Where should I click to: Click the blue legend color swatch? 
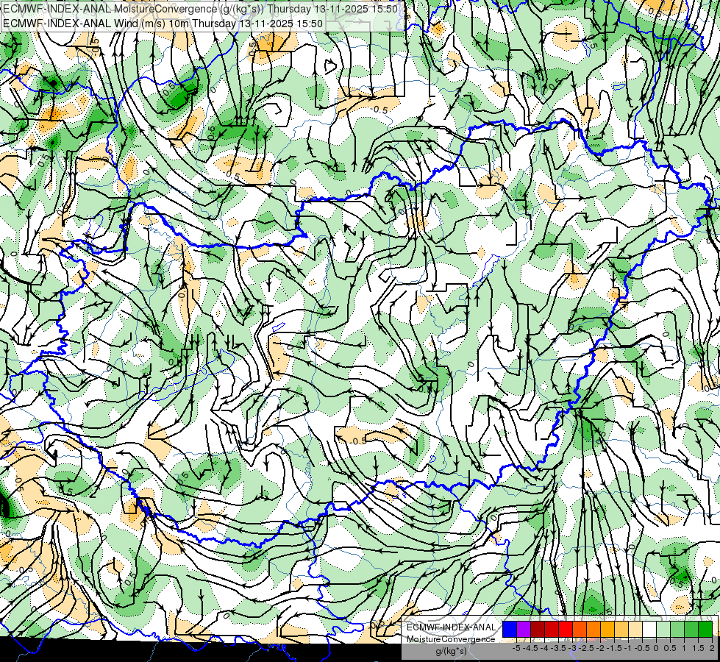[x=510, y=629]
